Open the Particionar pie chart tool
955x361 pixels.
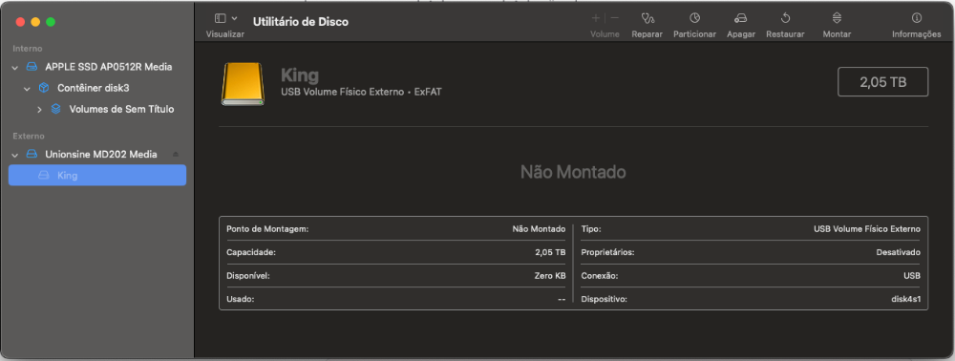pos(694,18)
